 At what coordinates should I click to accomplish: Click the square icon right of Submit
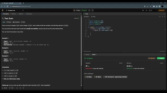[x=89, y=10]
